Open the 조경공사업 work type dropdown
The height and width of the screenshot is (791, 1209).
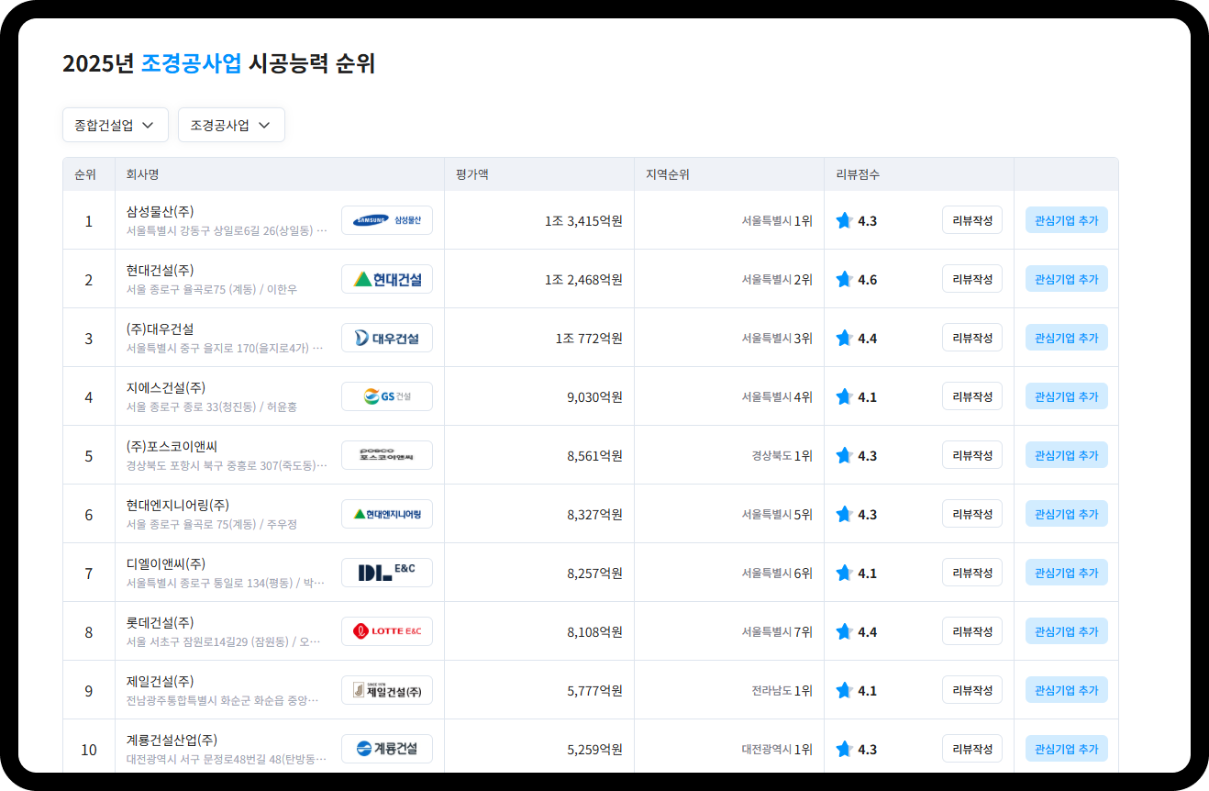pos(231,125)
